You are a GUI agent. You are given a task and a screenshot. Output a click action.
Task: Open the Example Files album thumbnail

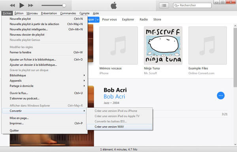(207, 46)
